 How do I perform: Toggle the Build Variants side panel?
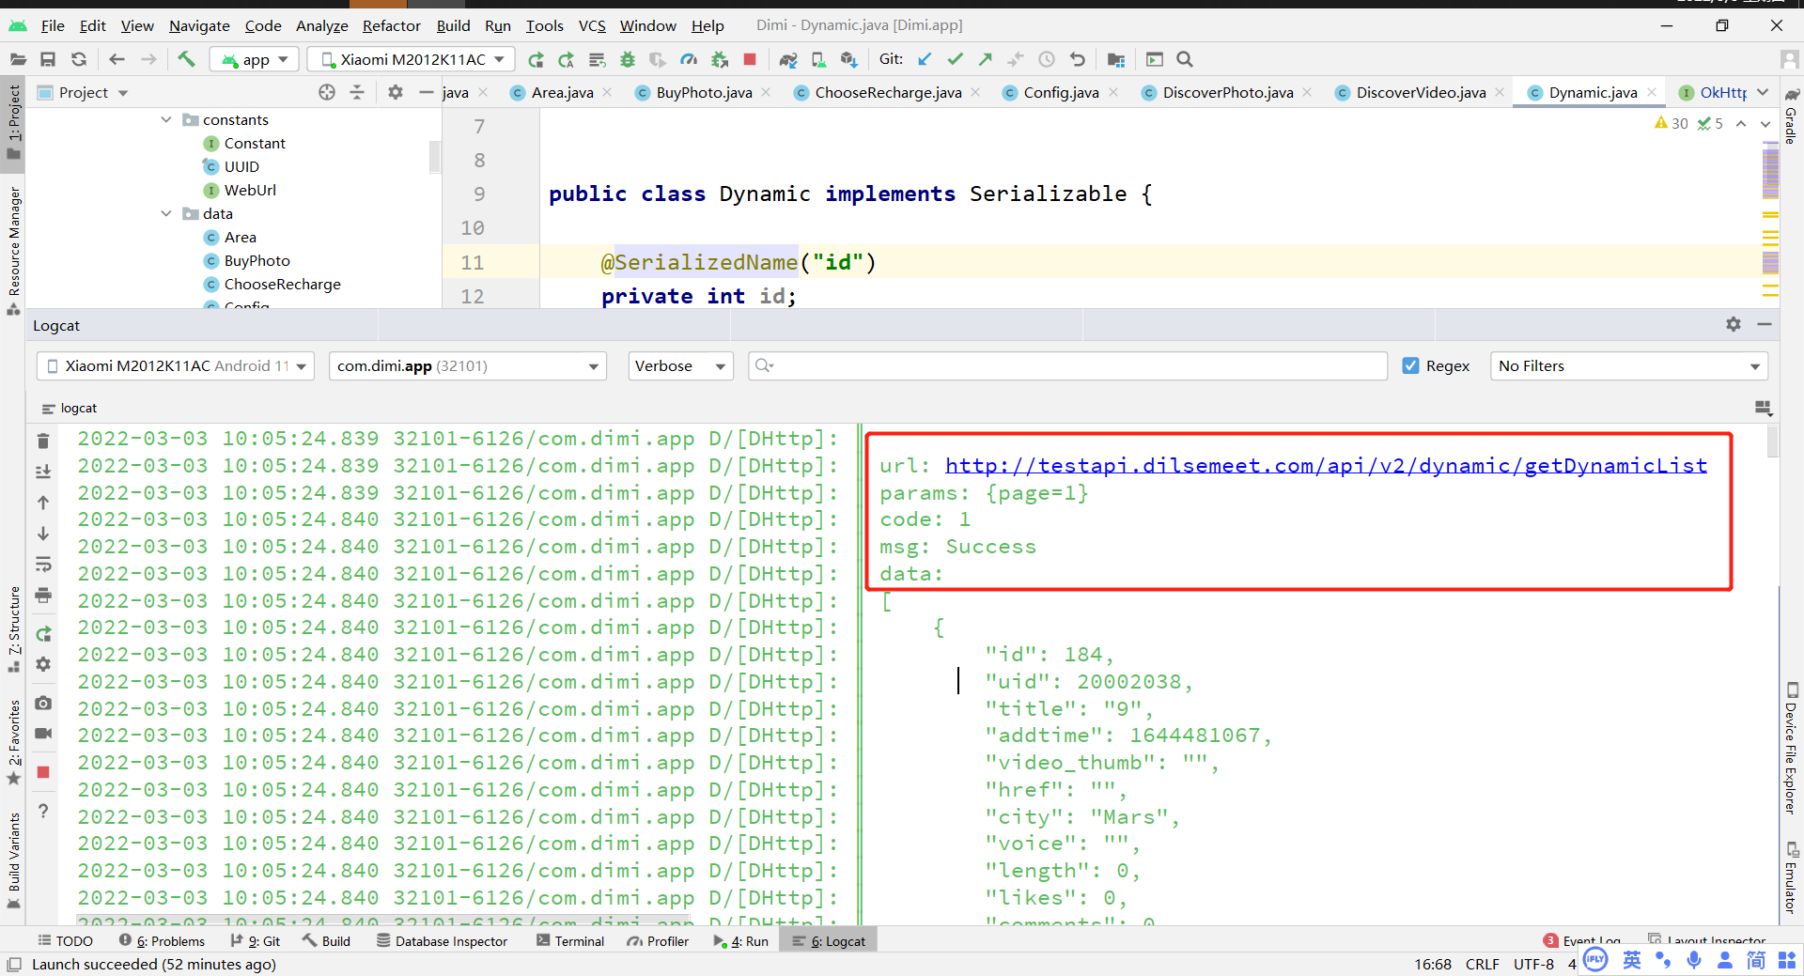click(x=13, y=860)
